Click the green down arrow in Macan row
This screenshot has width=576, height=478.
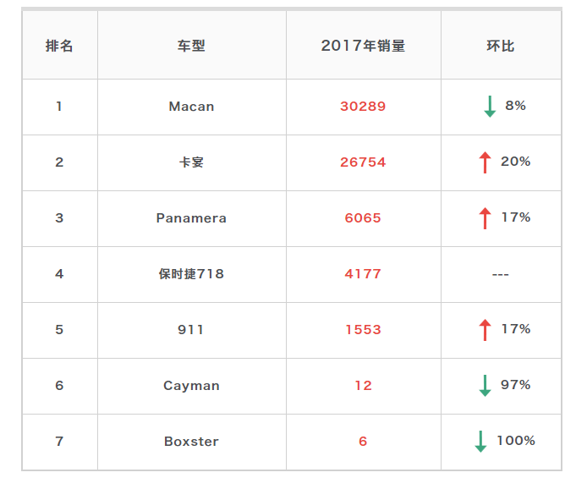489,107
